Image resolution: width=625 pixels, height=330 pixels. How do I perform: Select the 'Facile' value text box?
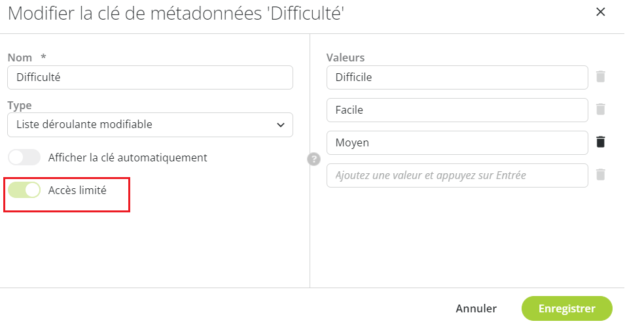coord(457,110)
